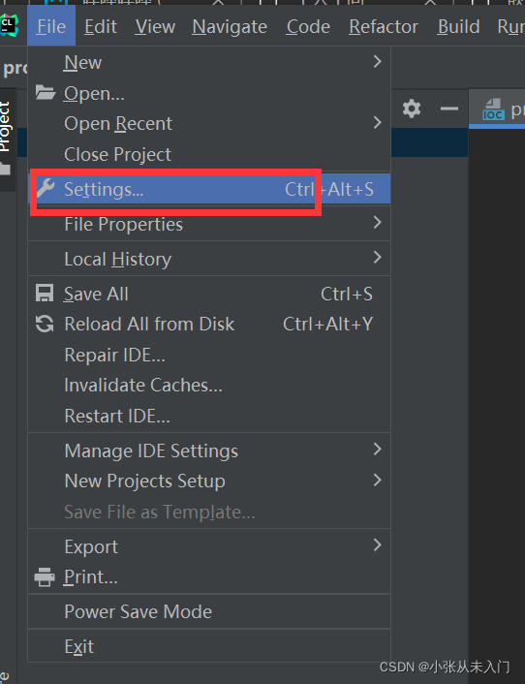Select Save All menu entry
The image size is (525, 684).
point(209,294)
